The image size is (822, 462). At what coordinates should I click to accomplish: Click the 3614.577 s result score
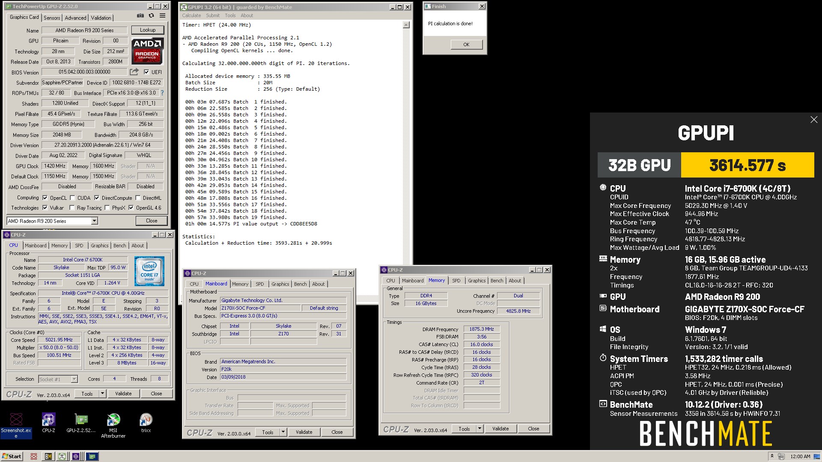[748, 165]
